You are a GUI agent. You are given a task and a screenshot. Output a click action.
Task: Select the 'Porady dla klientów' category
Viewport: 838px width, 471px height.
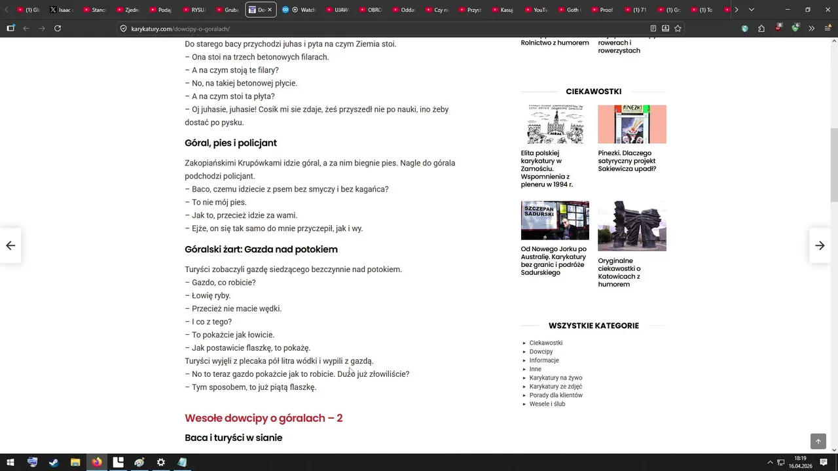pyautogui.click(x=556, y=395)
